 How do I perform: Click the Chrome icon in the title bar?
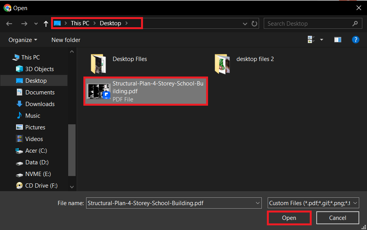(7, 8)
